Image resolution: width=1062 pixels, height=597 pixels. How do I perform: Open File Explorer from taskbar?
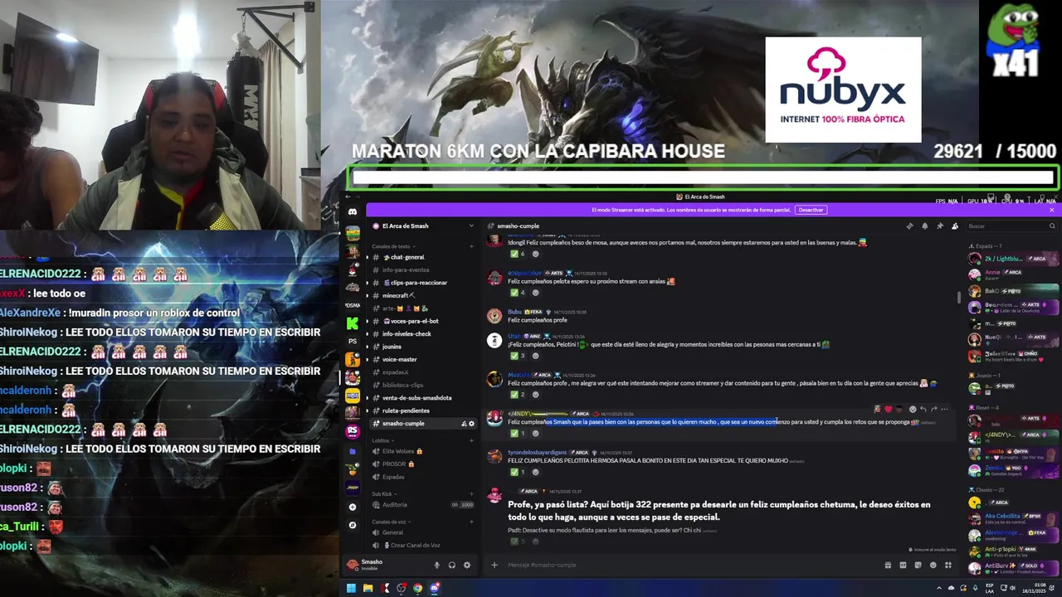point(368,588)
